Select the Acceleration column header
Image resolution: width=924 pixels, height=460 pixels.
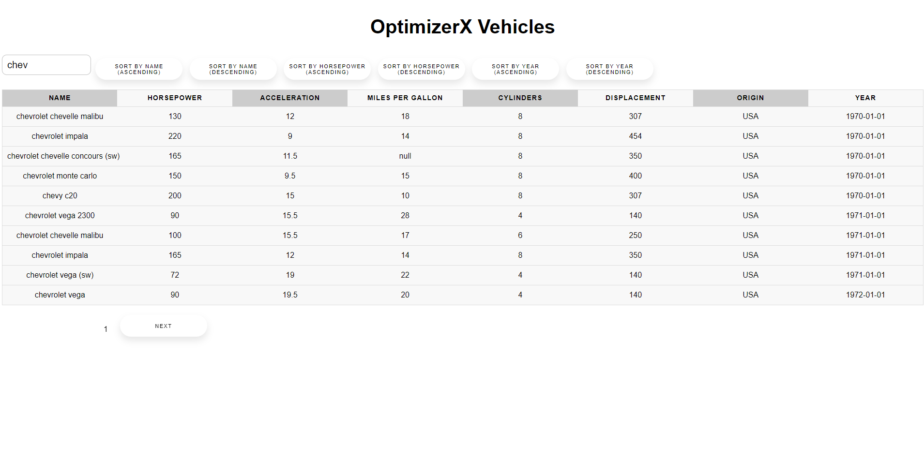point(289,98)
